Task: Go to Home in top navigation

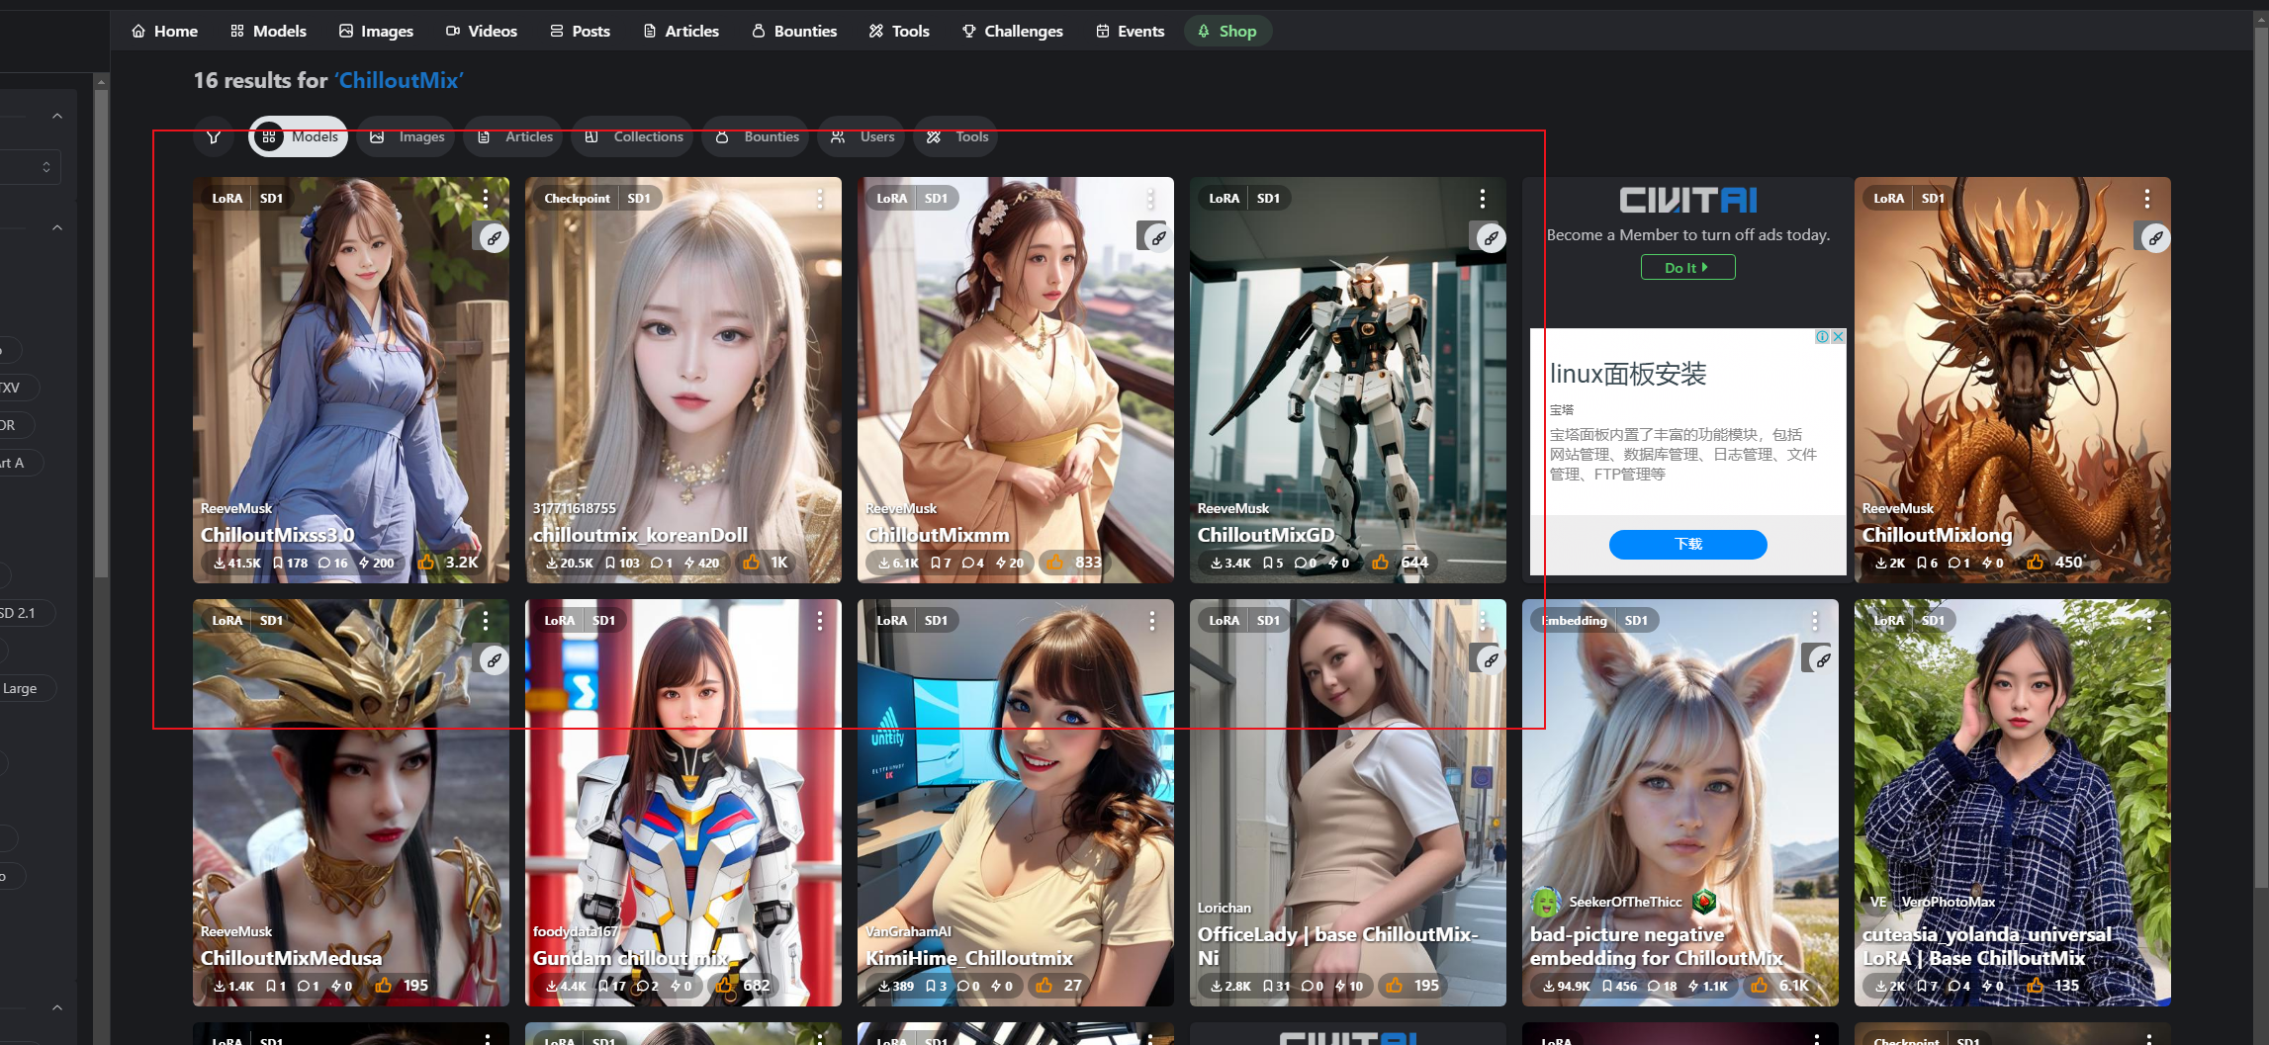Action: [x=164, y=31]
